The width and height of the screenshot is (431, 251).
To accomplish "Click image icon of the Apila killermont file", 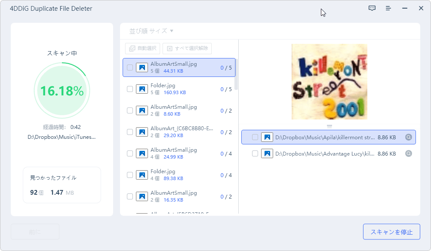I will click(267, 137).
